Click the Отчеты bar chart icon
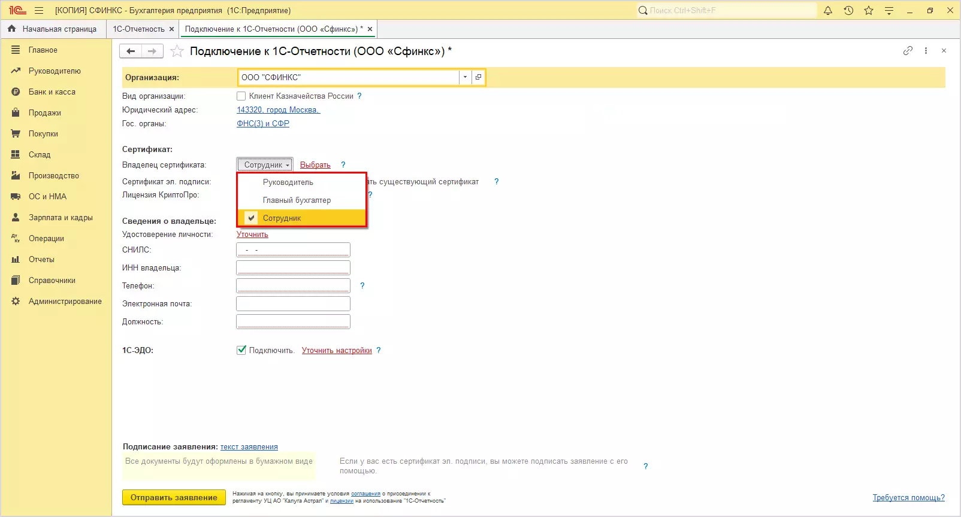 pos(16,259)
